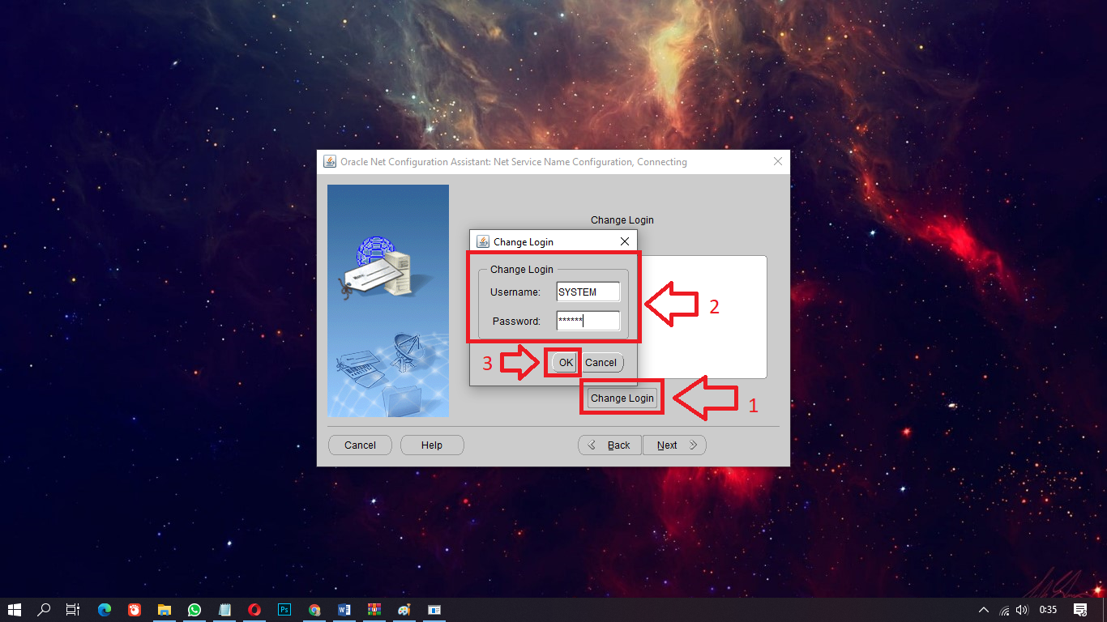The width and height of the screenshot is (1107, 622).
Task: Focus the Password input field
Action: [x=588, y=321]
